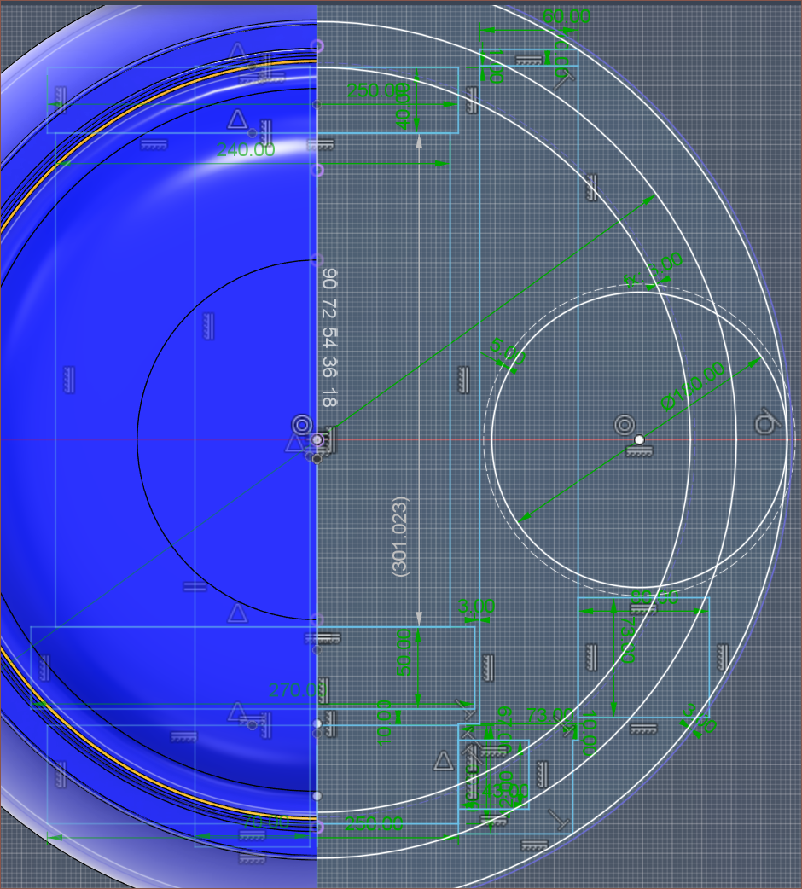
Task: Click the leftmost vertical constraint icon on body
Action: (x=67, y=381)
